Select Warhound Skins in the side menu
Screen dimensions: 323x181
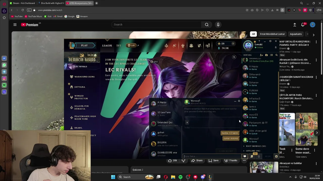pos(85,77)
